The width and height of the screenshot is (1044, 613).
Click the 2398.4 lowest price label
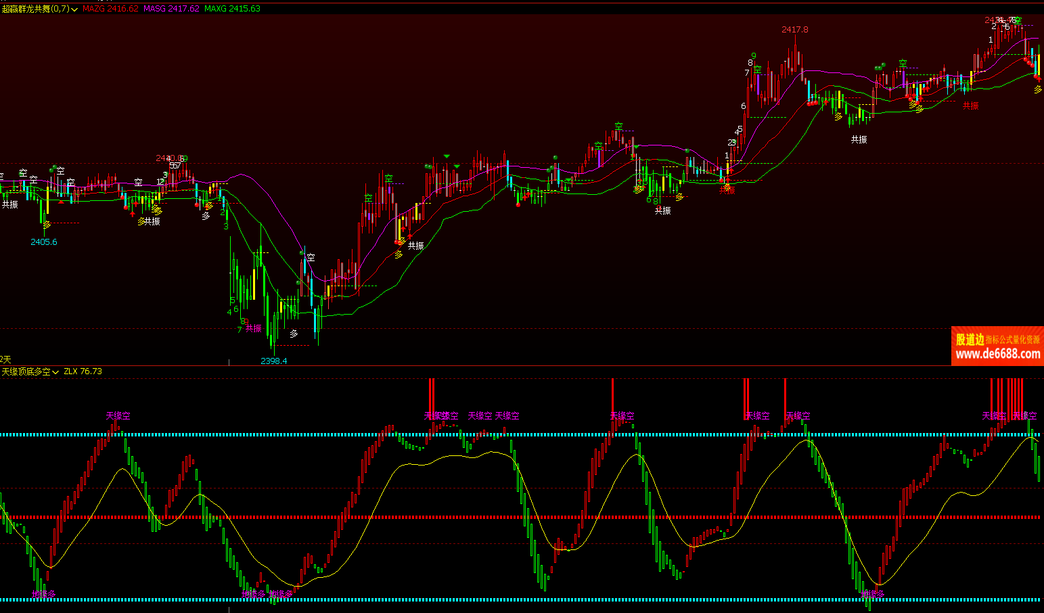pyautogui.click(x=273, y=361)
